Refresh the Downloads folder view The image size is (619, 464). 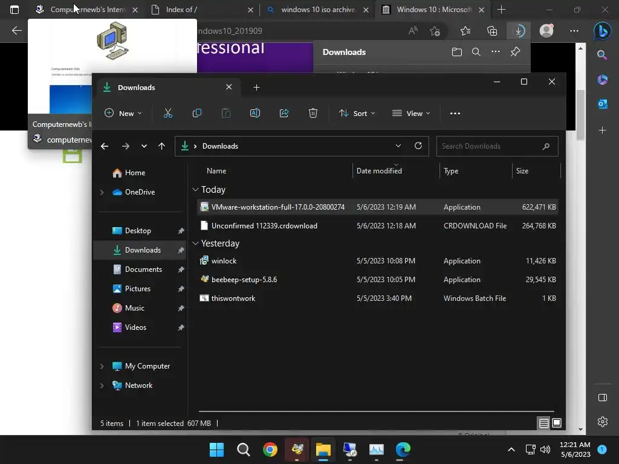pos(418,146)
